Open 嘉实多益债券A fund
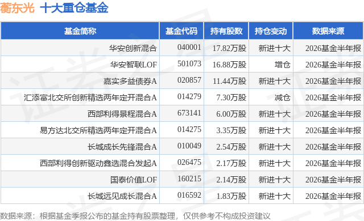The image size is (364, 221). 130,81
